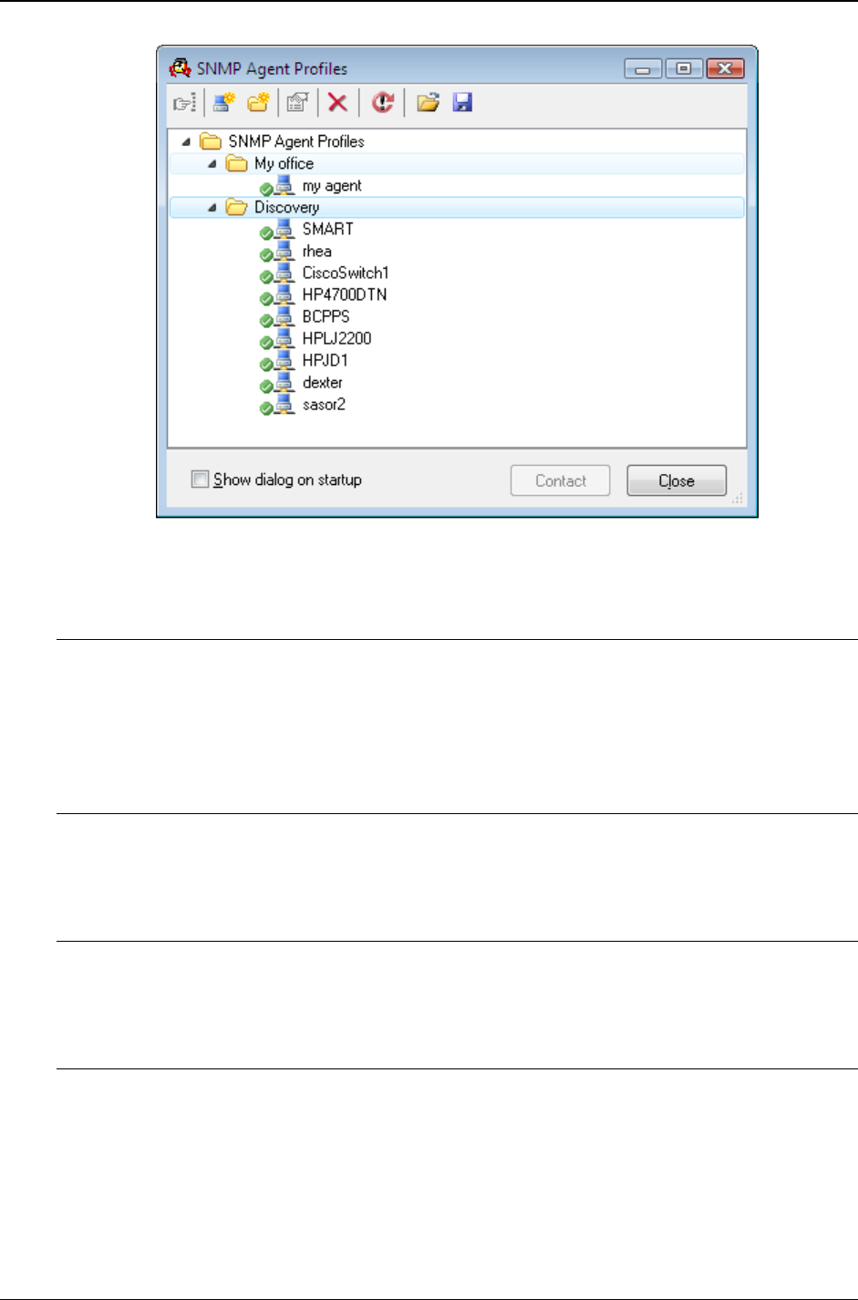
Task: Save profiles using the floppy disk icon
Action: pos(463,102)
